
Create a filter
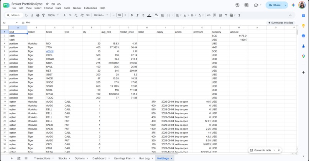pyautogui.click(x=226, y=15)
